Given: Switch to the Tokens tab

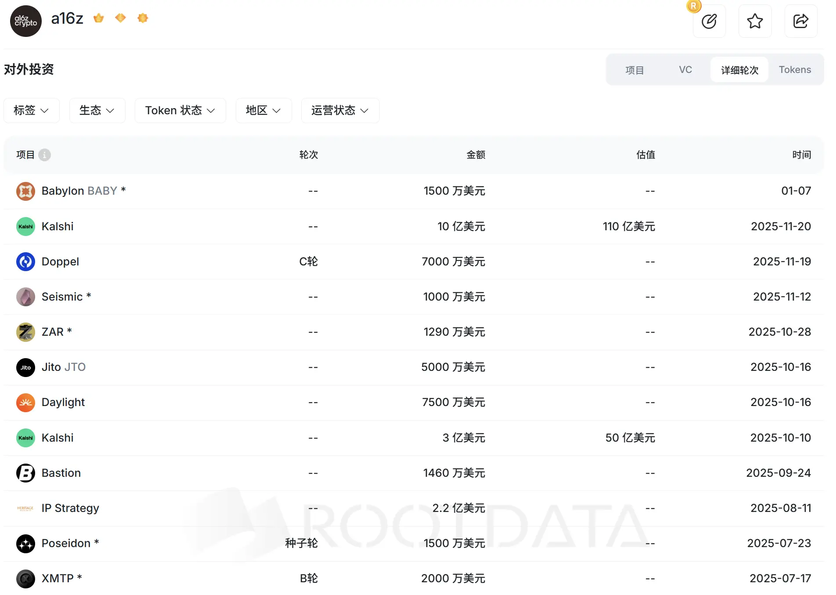Looking at the screenshot, I should [x=795, y=70].
